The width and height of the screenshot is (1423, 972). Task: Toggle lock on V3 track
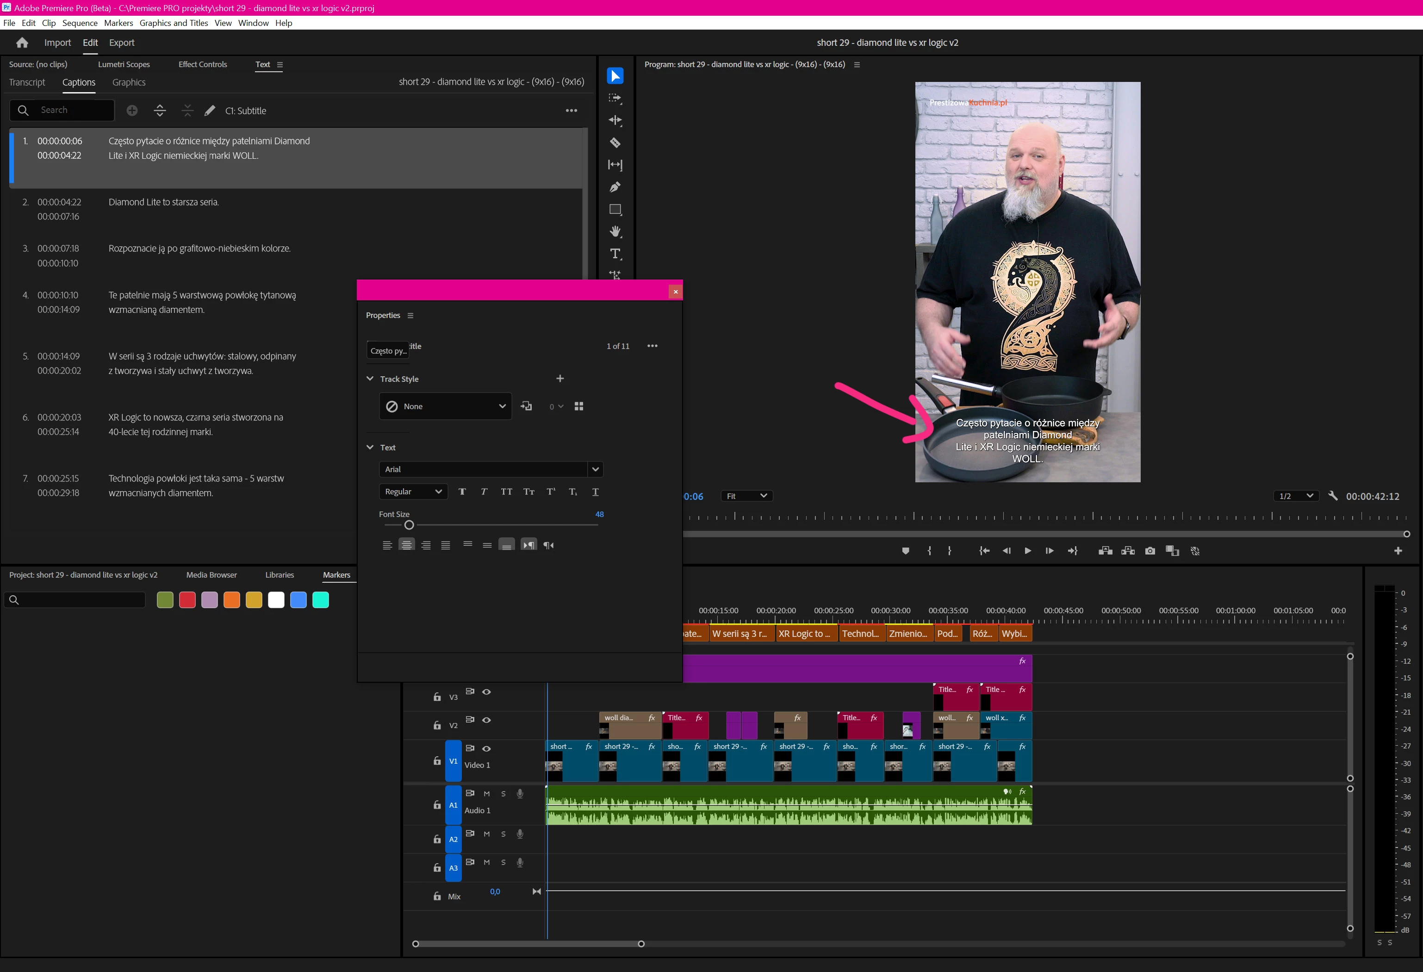point(437,697)
